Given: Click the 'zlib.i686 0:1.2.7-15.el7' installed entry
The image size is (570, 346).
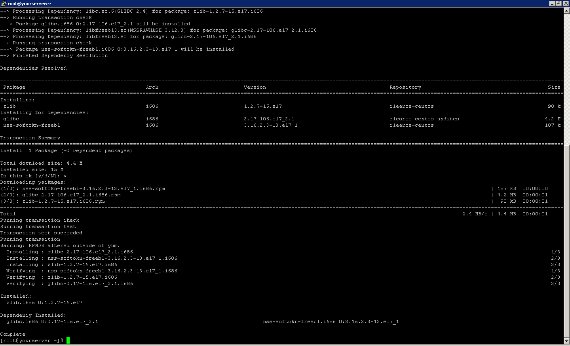Looking at the screenshot, I should tap(44, 302).
